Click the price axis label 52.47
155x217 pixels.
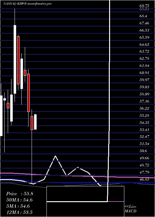click(x=144, y=137)
